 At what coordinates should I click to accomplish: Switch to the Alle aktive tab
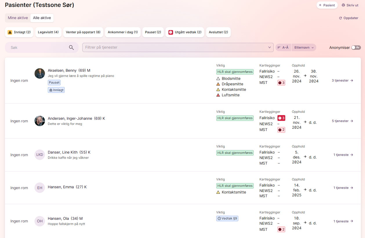click(x=42, y=18)
